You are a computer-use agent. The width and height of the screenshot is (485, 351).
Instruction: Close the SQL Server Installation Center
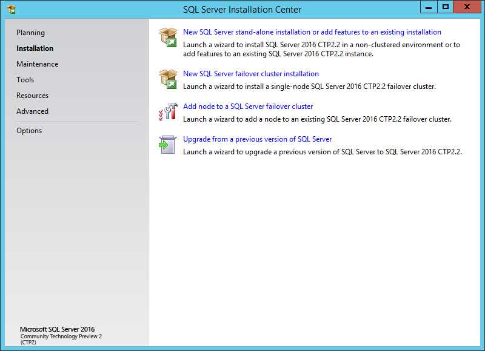click(467, 7)
